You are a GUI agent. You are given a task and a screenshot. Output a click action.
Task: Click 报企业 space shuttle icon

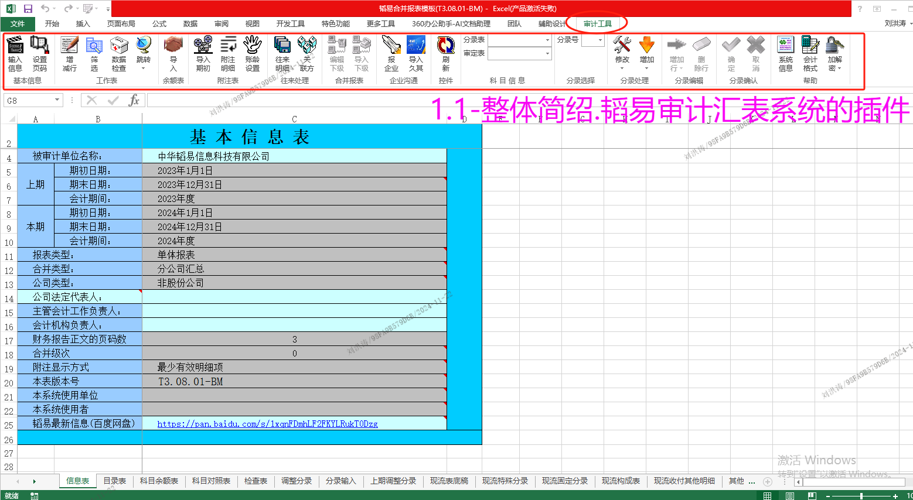click(x=391, y=45)
